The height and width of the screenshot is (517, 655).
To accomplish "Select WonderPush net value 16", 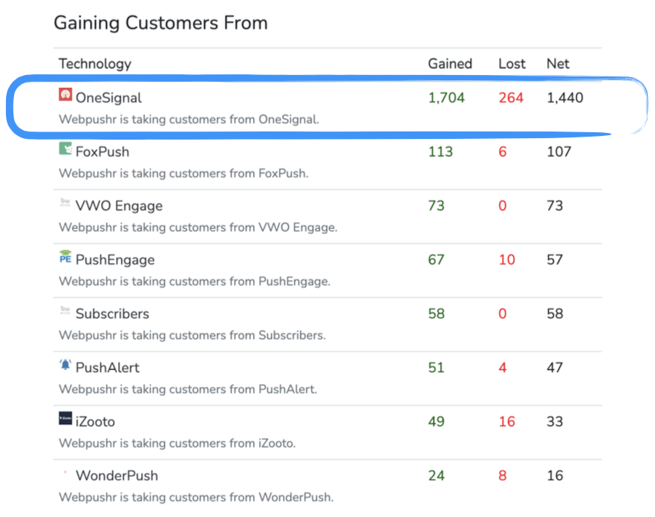I will (555, 475).
